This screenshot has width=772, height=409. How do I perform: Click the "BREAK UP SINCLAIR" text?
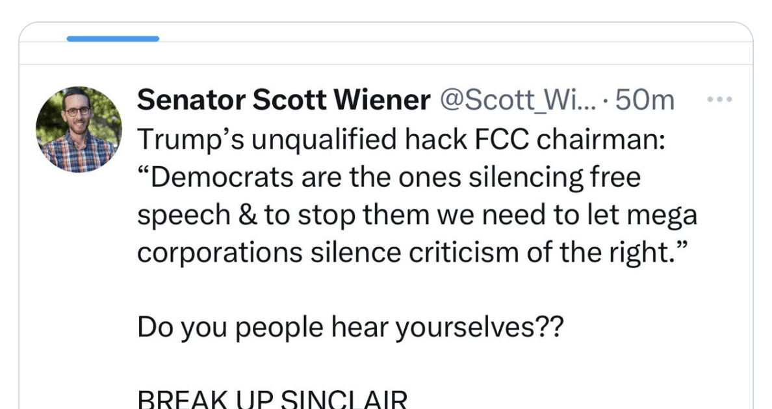tap(272, 399)
